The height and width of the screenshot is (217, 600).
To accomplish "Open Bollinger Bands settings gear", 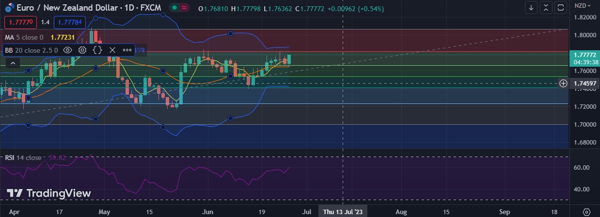I will [82, 50].
